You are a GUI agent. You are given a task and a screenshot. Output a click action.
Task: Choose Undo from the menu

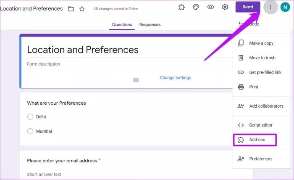pyautogui.click(x=261, y=24)
